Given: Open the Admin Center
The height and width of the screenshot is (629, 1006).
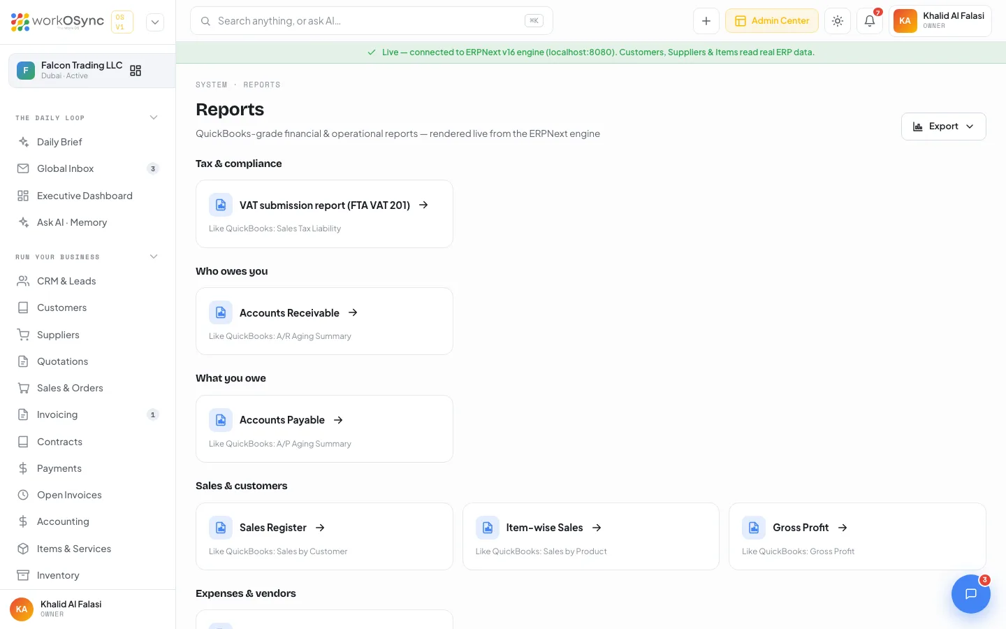Looking at the screenshot, I should pos(772,21).
